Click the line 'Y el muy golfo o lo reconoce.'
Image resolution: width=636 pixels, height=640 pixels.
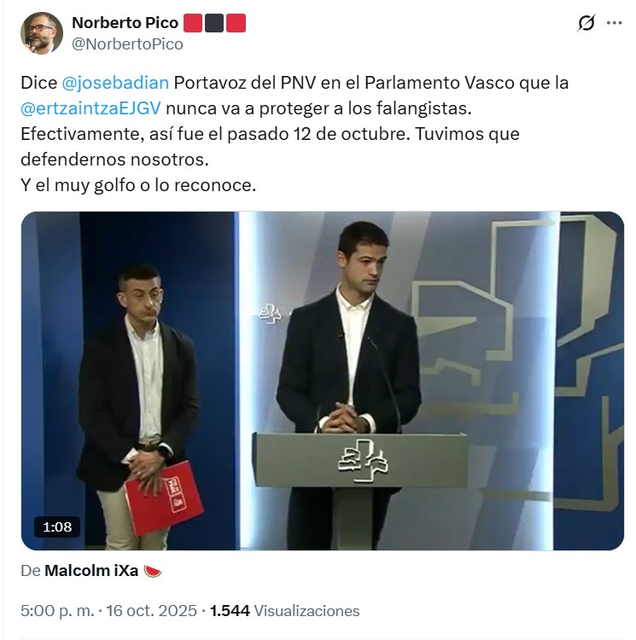[138, 185]
